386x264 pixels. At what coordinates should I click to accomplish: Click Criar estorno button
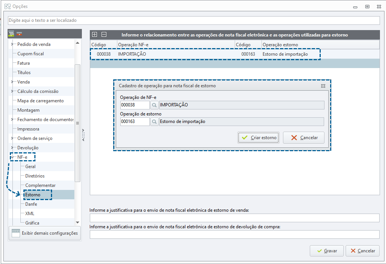click(258, 138)
